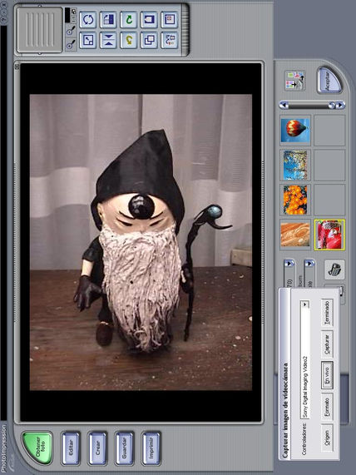Viewport: 356px width, 475px height.
Task: Click the resize diagonal arrow icon
Action: (88, 40)
